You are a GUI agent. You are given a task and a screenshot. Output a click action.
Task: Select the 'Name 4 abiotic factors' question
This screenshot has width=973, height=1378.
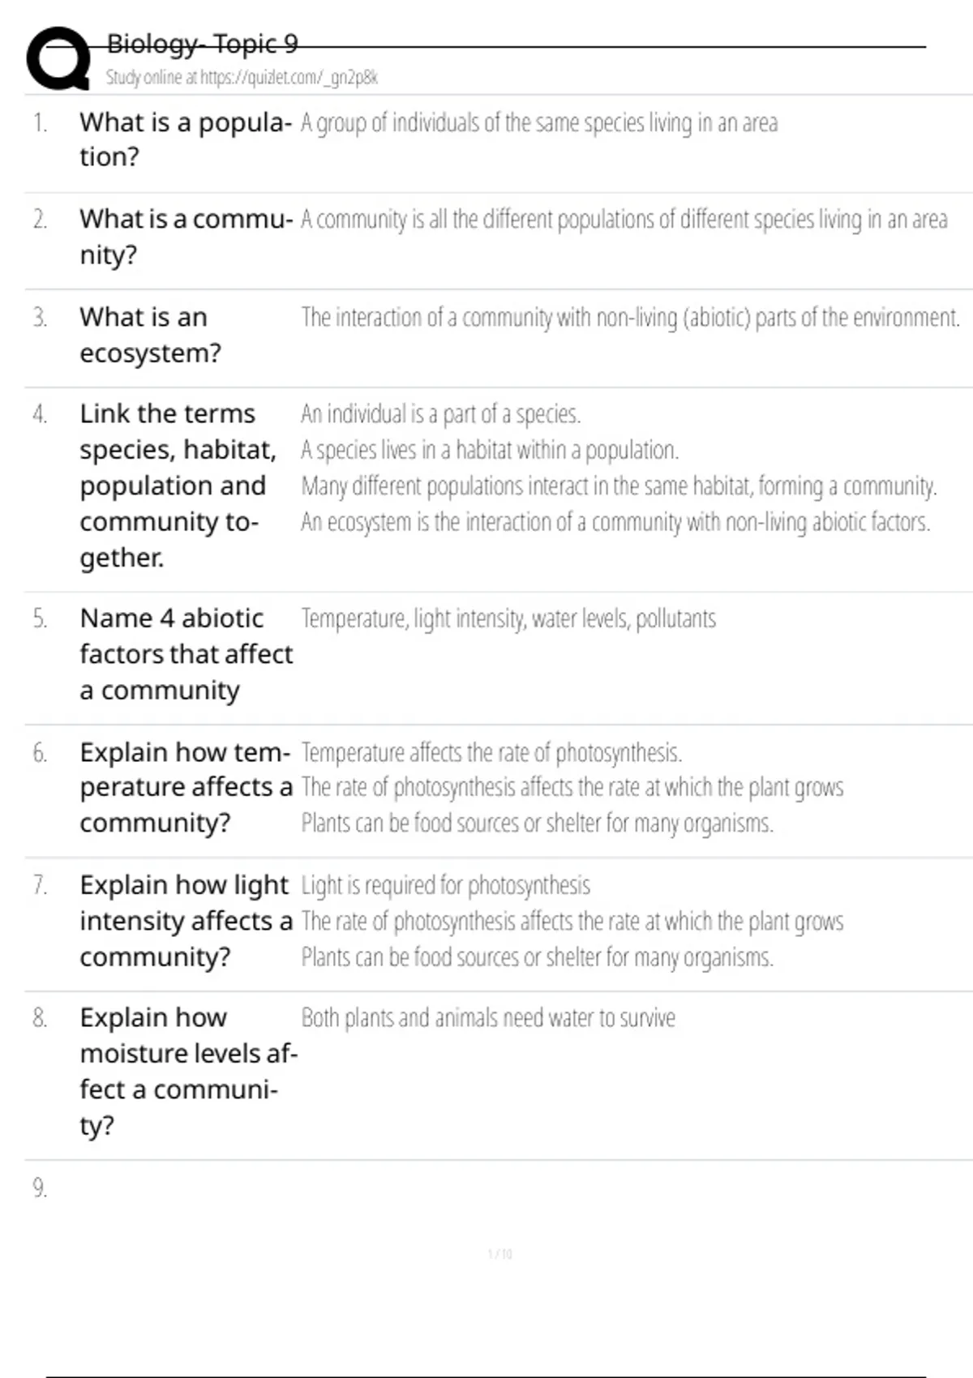click(x=186, y=654)
